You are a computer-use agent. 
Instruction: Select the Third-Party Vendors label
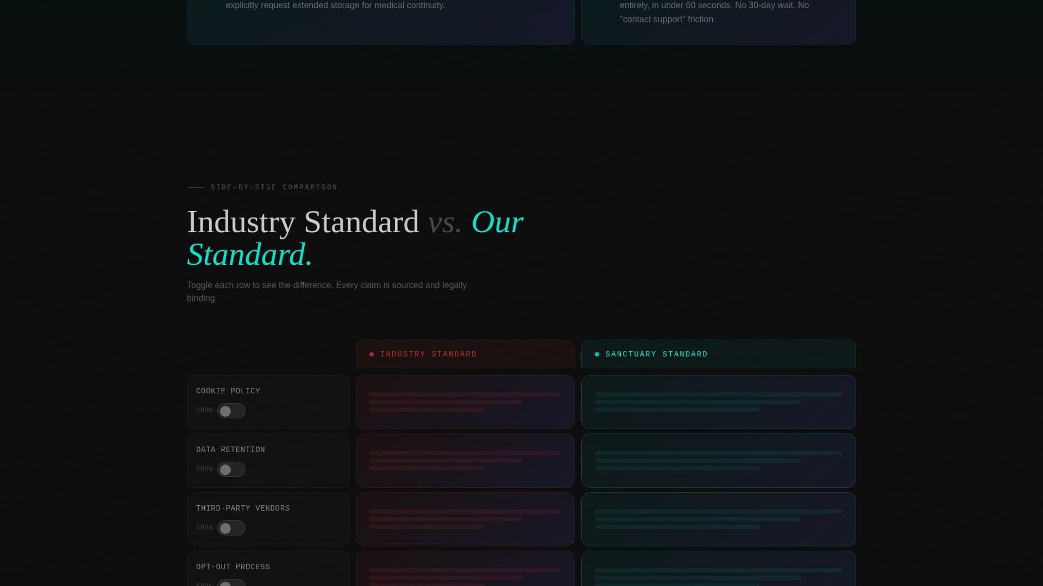(x=243, y=508)
